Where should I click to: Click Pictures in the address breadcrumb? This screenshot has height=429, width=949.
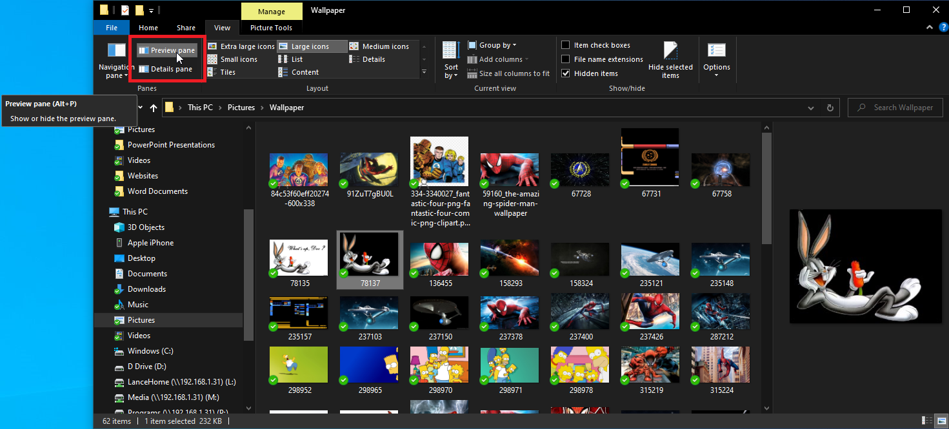(241, 108)
